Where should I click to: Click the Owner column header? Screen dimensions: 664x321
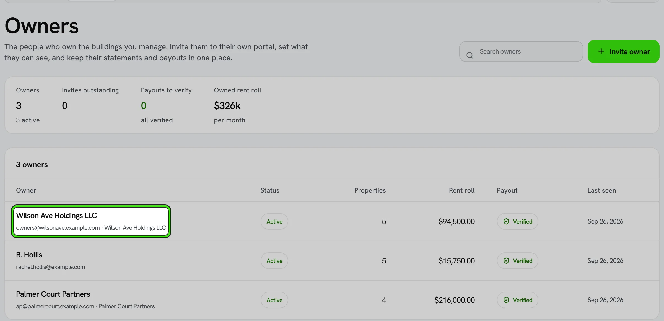(x=26, y=190)
